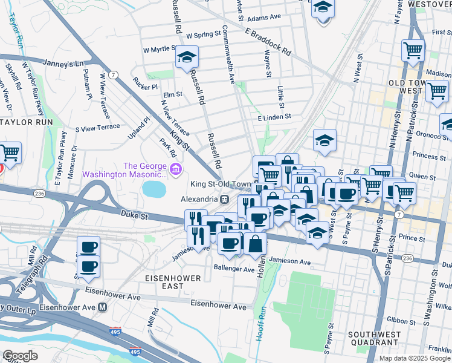This screenshot has width=452, height=363.
Task: Select the George Washington Masonic museum icon
Action: point(175,169)
